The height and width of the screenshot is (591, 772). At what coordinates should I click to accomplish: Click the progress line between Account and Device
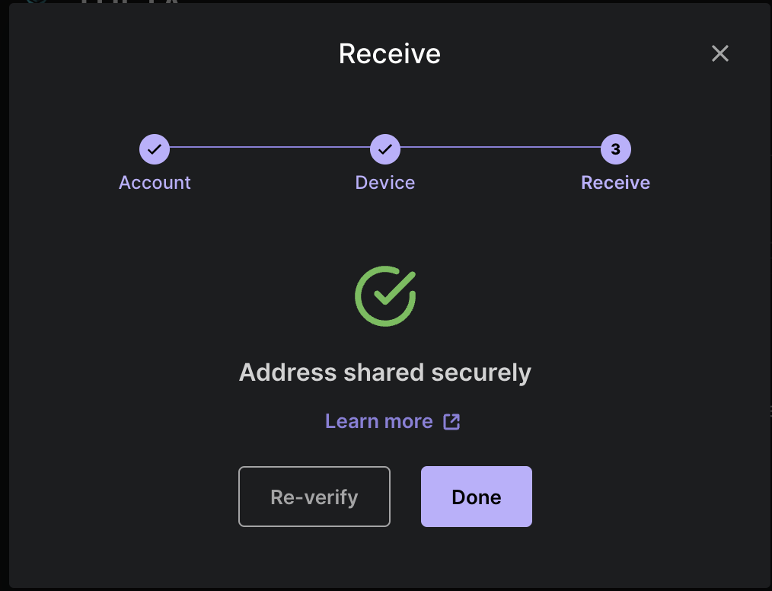pyautogui.click(x=270, y=149)
